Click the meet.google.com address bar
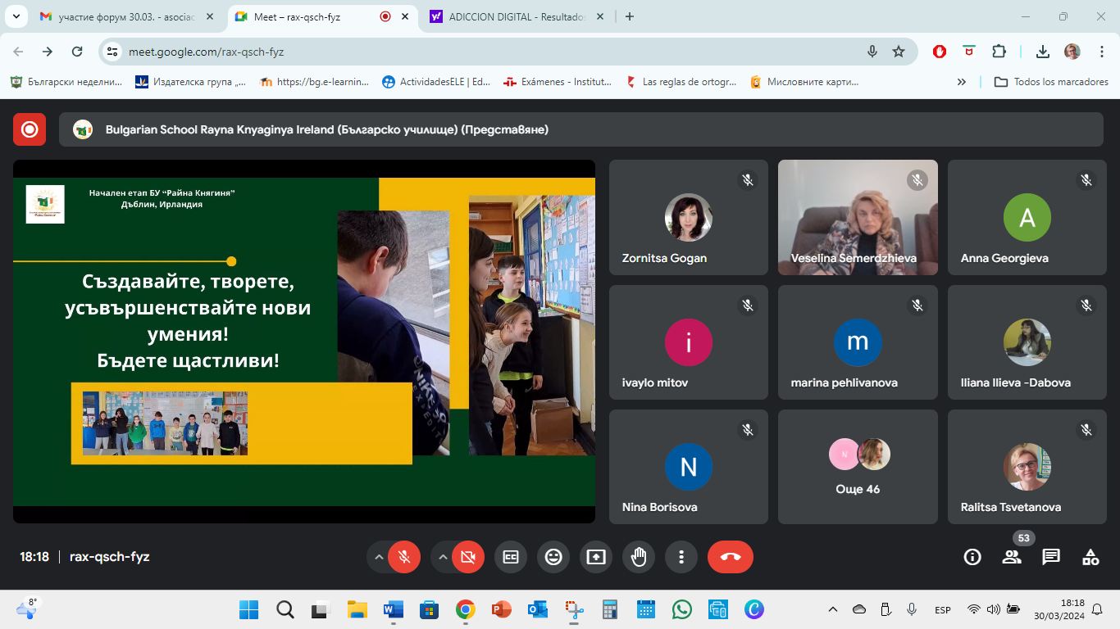Screen dimensions: 1120x629 click(492, 52)
